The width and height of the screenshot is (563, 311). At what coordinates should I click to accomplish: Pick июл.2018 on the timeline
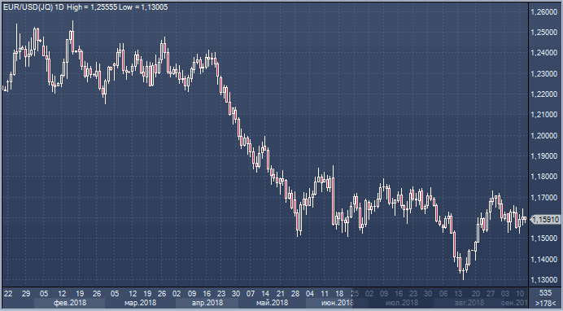tap(401, 303)
